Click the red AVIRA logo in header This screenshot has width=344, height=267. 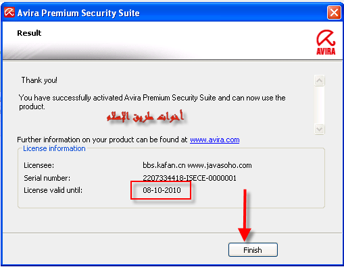326,42
